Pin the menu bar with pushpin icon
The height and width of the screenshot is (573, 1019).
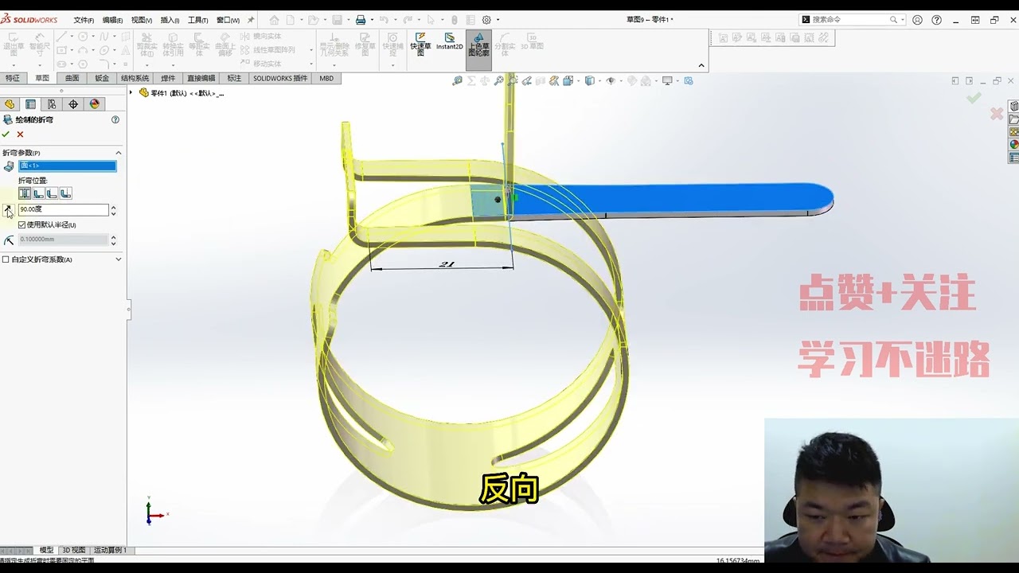pos(251,20)
